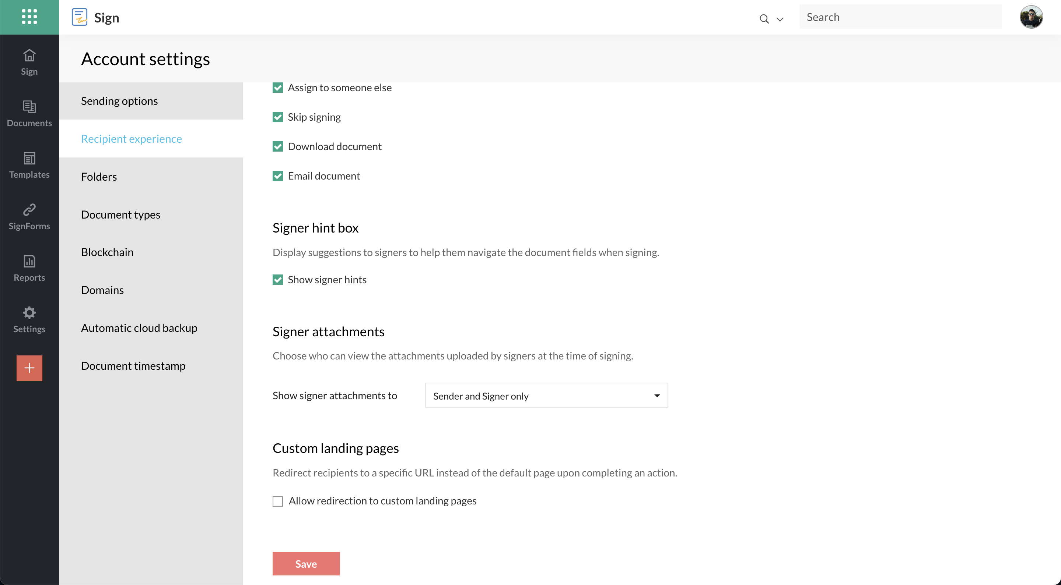The width and height of the screenshot is (1061, 585).
Task: Open the apps grid launcher icon
Action: [x=29, y=17]
